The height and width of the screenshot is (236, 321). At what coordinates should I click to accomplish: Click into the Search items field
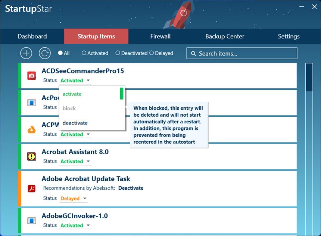[242, 53]
